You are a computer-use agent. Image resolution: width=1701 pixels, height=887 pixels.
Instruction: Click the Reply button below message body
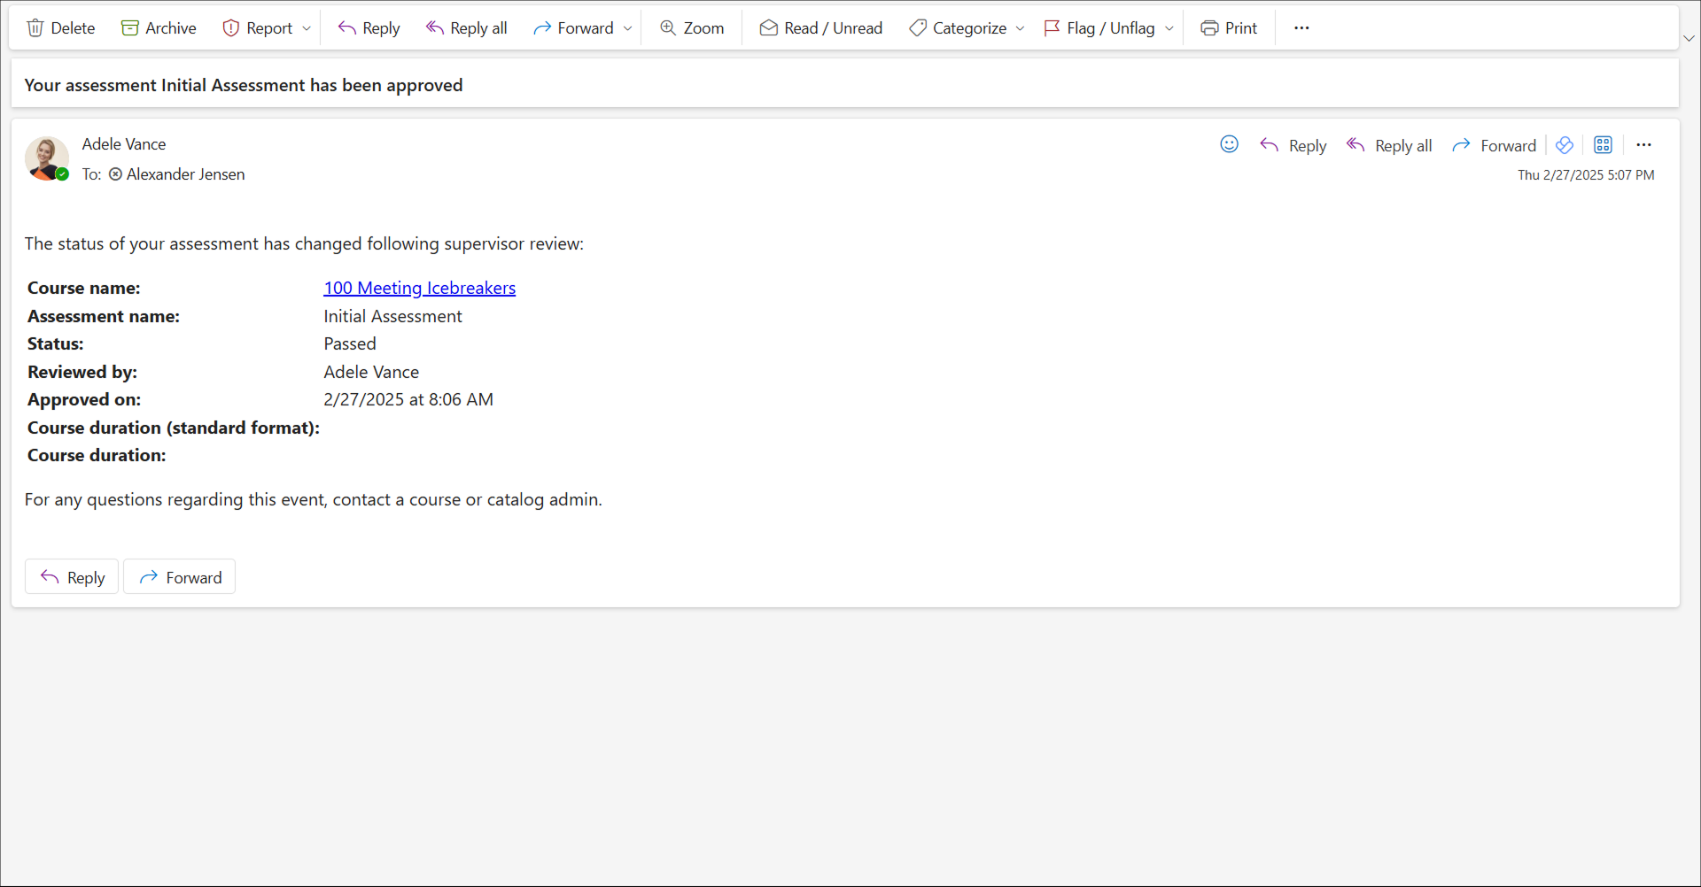click(x=72, y=577)
